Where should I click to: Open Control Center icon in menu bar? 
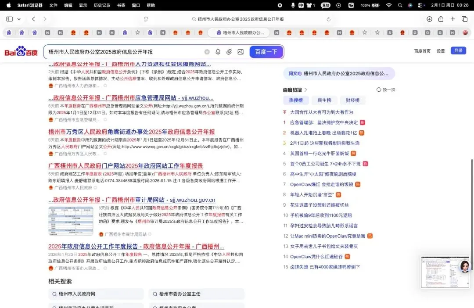click(x=420, y=5)
